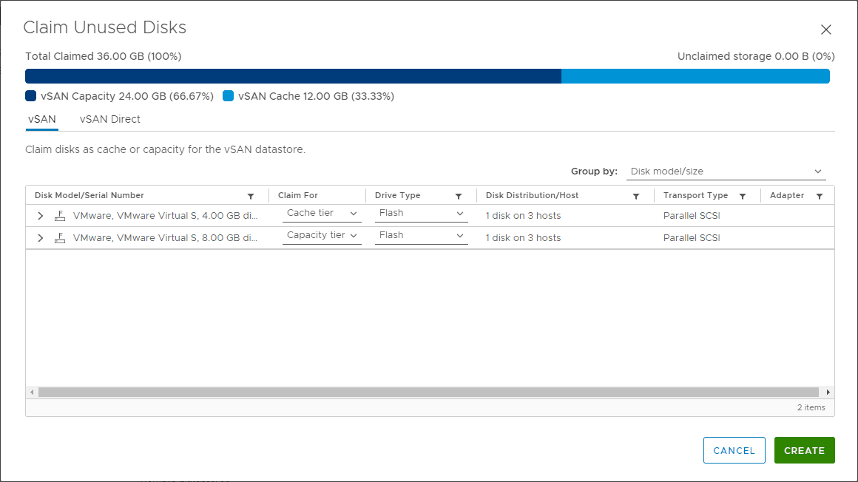
Task: Click the Disk Distribution/Host filter icon
Action: (635, 195)
